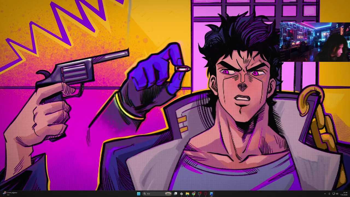Open the OBS Studio taskbar icon

(x=200, y=194)
